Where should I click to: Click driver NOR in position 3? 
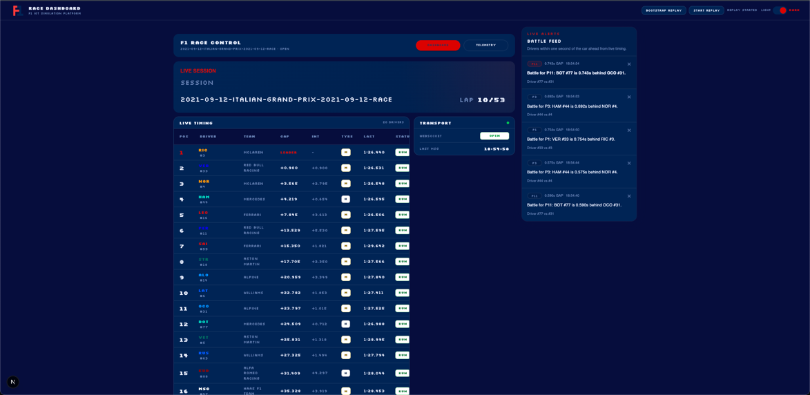click(204, 183)
